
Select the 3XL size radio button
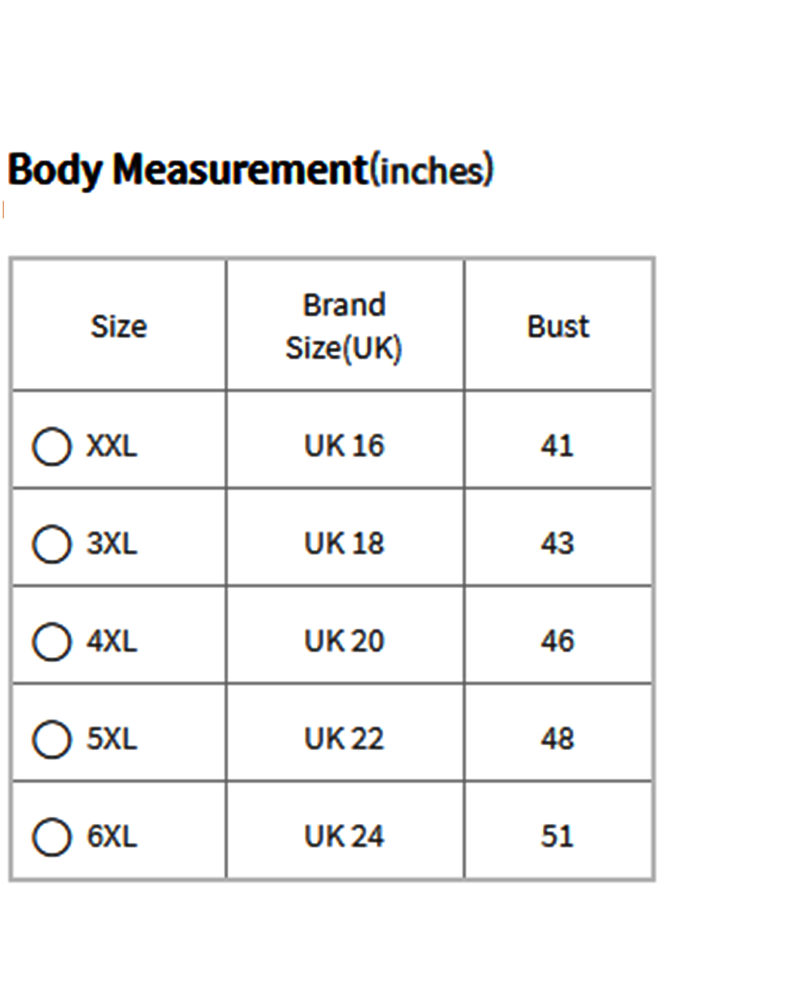click(x=52, y=544)
